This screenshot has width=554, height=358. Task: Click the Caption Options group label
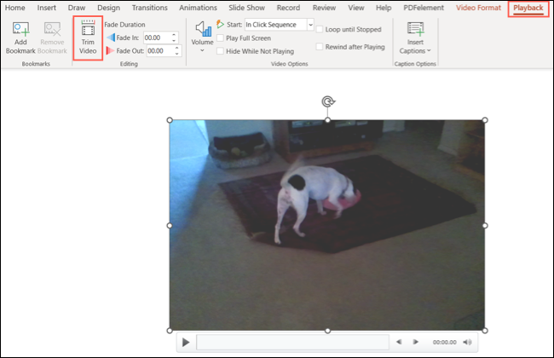point(415,64)
